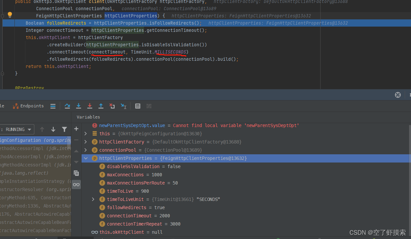Add a new watch with plus button
Image resolution: width=411 pixels, height=239 pixels.
(x=76, y=129)
